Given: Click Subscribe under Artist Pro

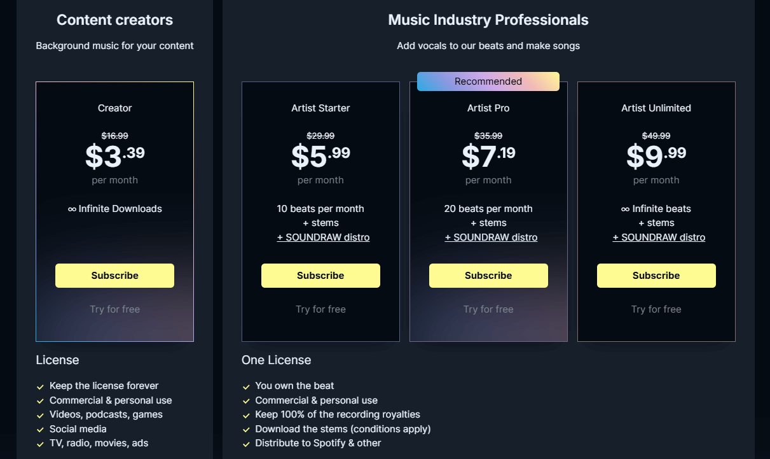Looking at the screenshot, I should point(488,276).
